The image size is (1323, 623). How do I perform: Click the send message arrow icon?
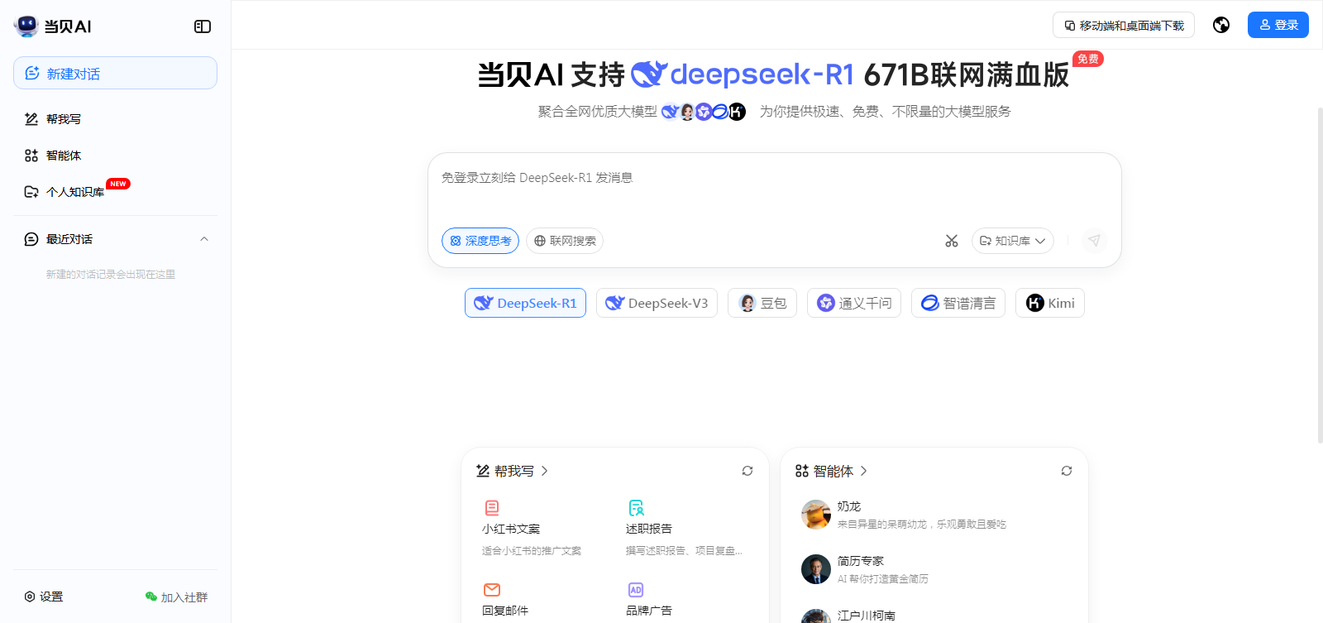[1094, 241]
